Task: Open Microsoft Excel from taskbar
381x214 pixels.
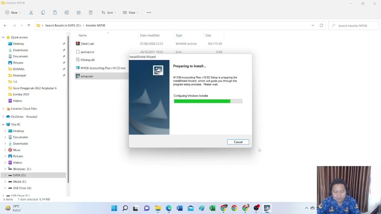Action: (212, 208)
